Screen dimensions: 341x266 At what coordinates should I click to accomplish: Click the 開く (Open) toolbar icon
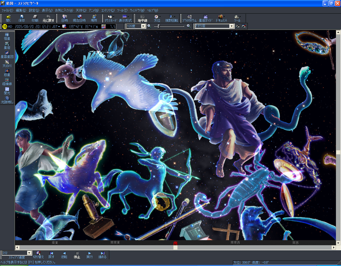click(x=8, y=18)
